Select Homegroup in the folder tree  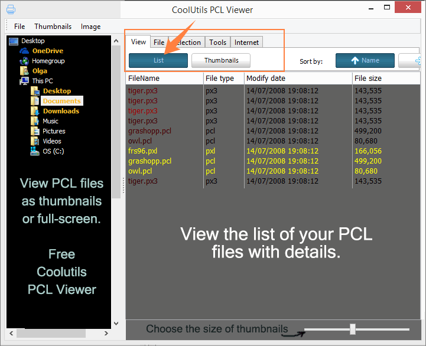point(48,61)
